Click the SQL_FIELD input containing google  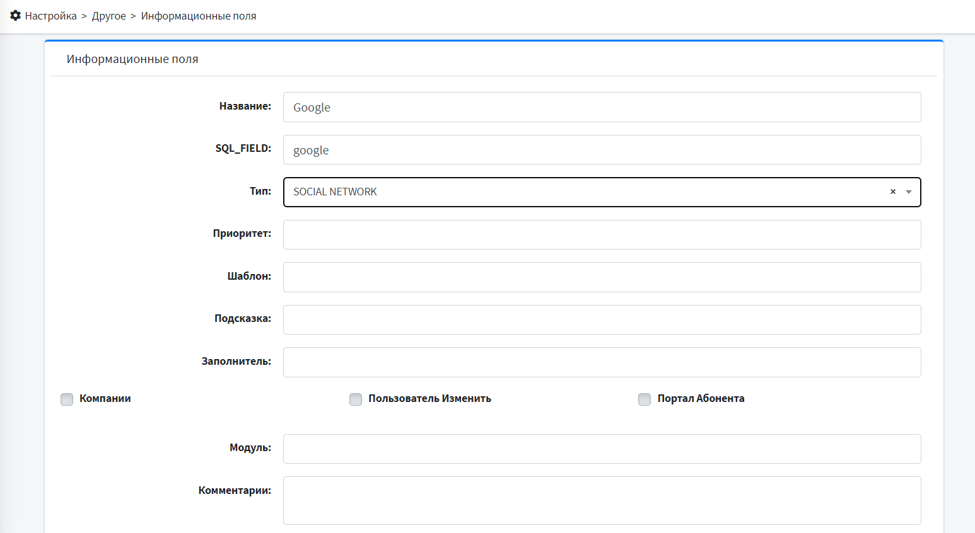pyautogui.click(x=602, y=150)
